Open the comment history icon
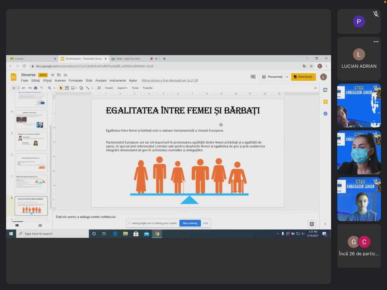387x290 pixels. pyautogui.click(x=253, y=77)
